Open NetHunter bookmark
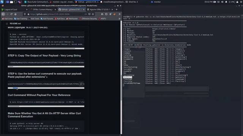The height and width of the screenshot is (136, 243). click(72, 19)
